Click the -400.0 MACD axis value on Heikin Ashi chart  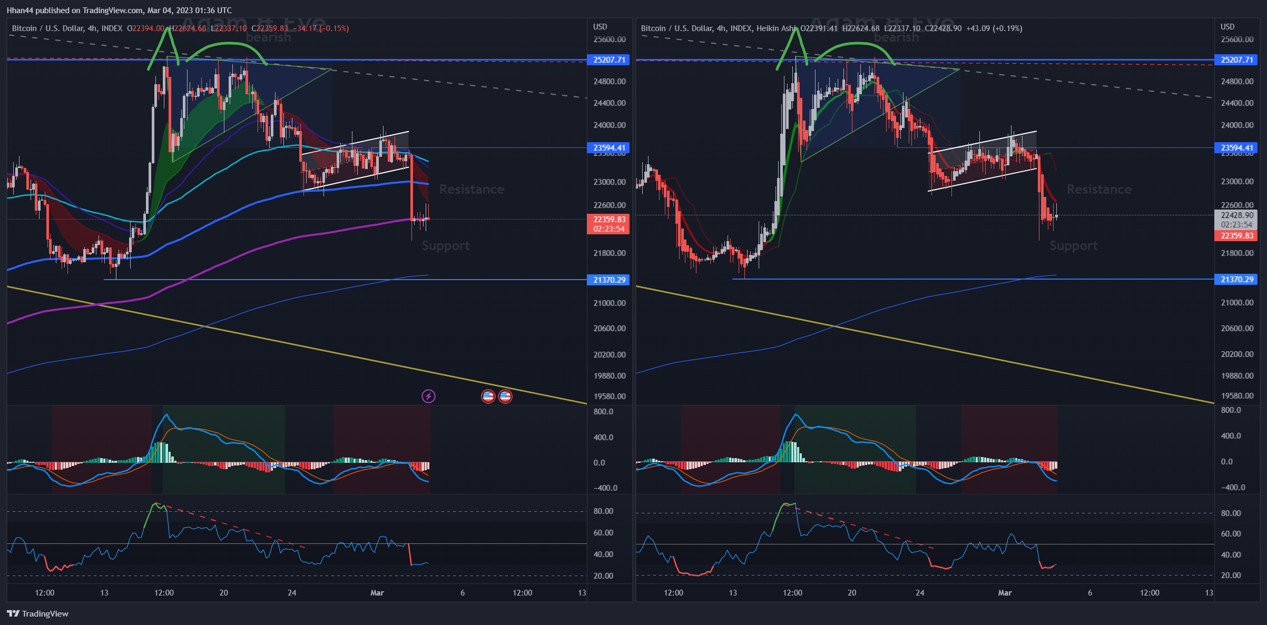click(x=1233, y=488)
